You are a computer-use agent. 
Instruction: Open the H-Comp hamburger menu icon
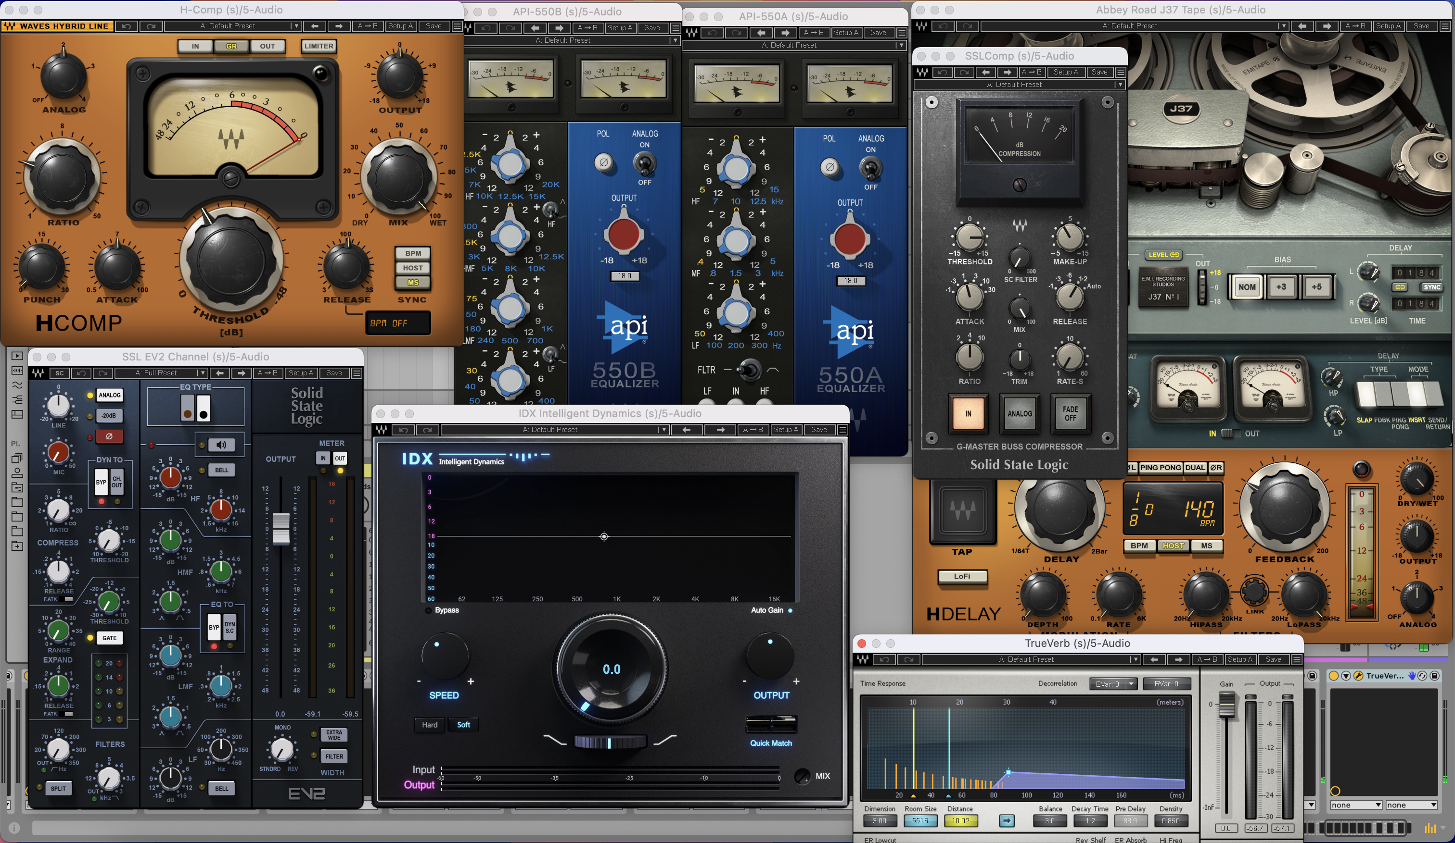(x=457, y=26)
